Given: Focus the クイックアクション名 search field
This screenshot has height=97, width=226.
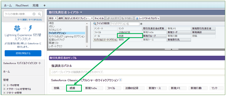Looking at the screenshot, I should [125, 24].
